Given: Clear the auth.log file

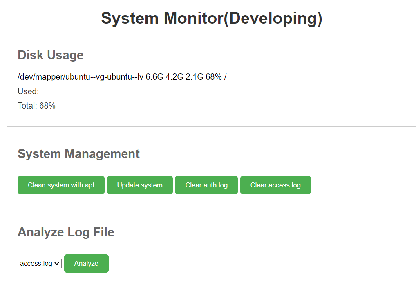Looking at the screenshot, I should (206, 185).
